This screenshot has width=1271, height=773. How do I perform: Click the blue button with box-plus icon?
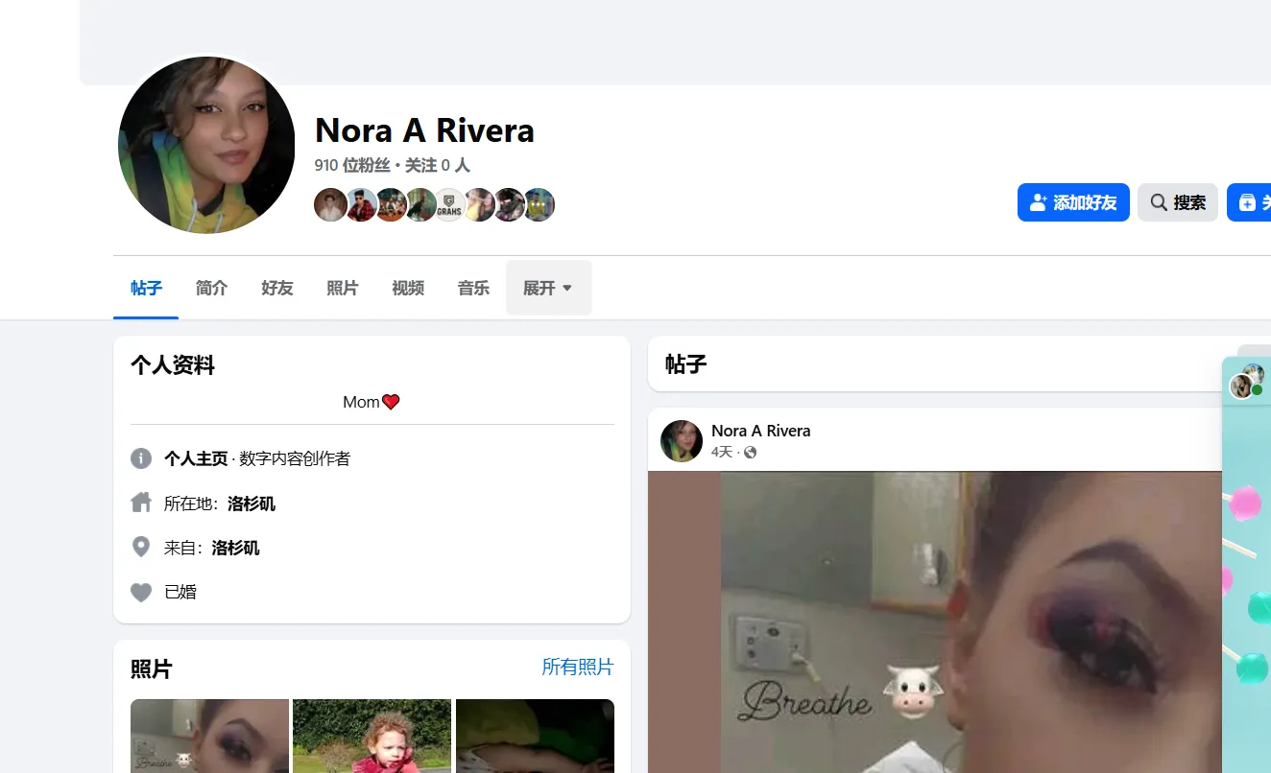pyautogui.click(x=1249, y=202)
